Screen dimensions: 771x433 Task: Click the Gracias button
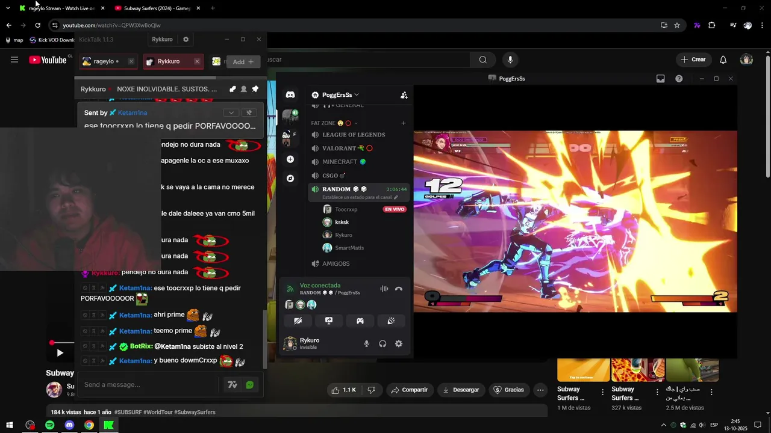[508, 390]
